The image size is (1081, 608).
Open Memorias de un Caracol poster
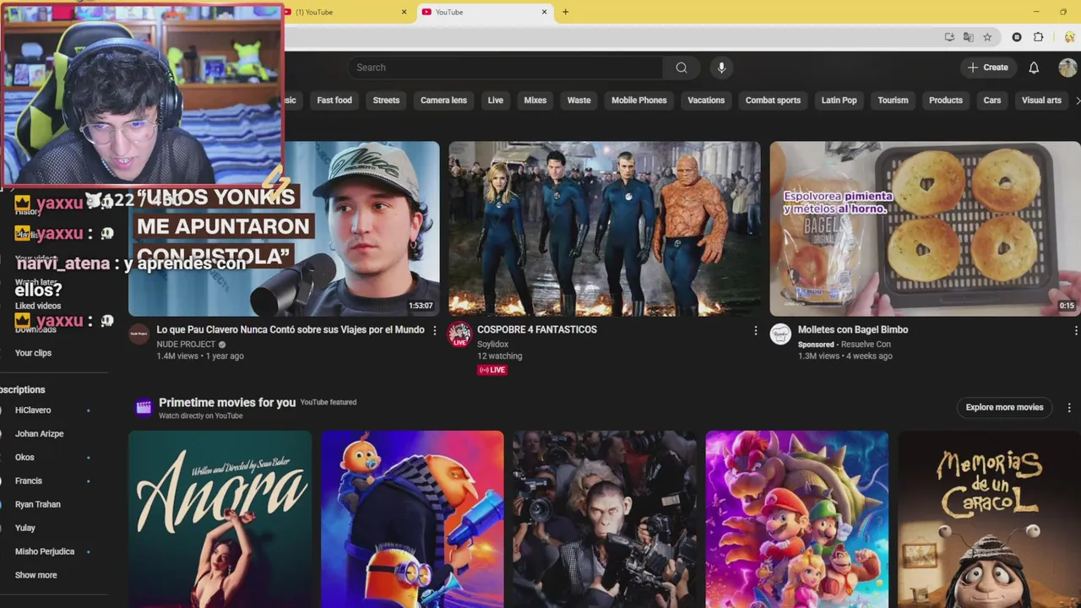click(989, 519)
